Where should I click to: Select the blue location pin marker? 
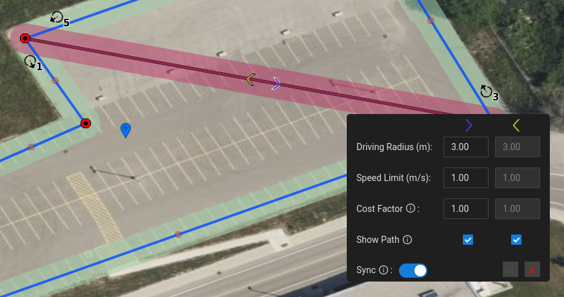pos(126,130)
